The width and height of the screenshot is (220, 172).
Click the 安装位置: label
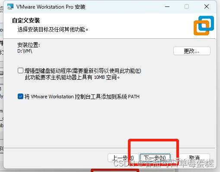[29, 45]
